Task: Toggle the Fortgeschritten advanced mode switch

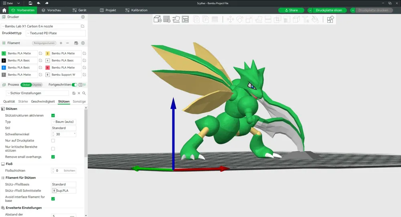Action: click(75, 85)
